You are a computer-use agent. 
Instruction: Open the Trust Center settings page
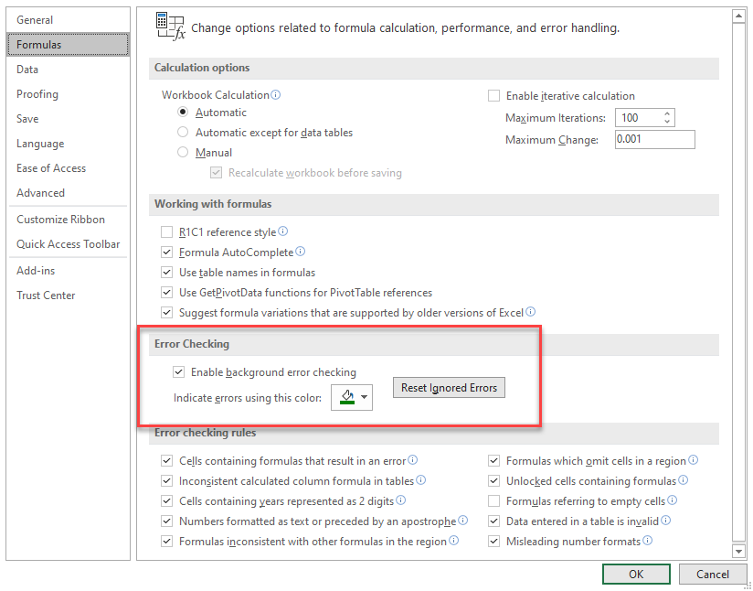tap(46, 295)
